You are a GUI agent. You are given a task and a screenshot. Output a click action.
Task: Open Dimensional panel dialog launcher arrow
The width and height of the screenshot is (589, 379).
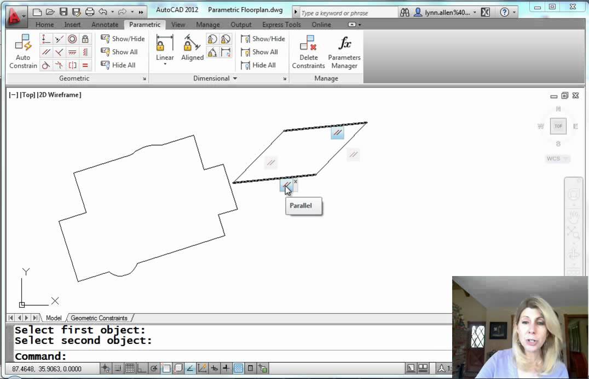pos(284,79)
